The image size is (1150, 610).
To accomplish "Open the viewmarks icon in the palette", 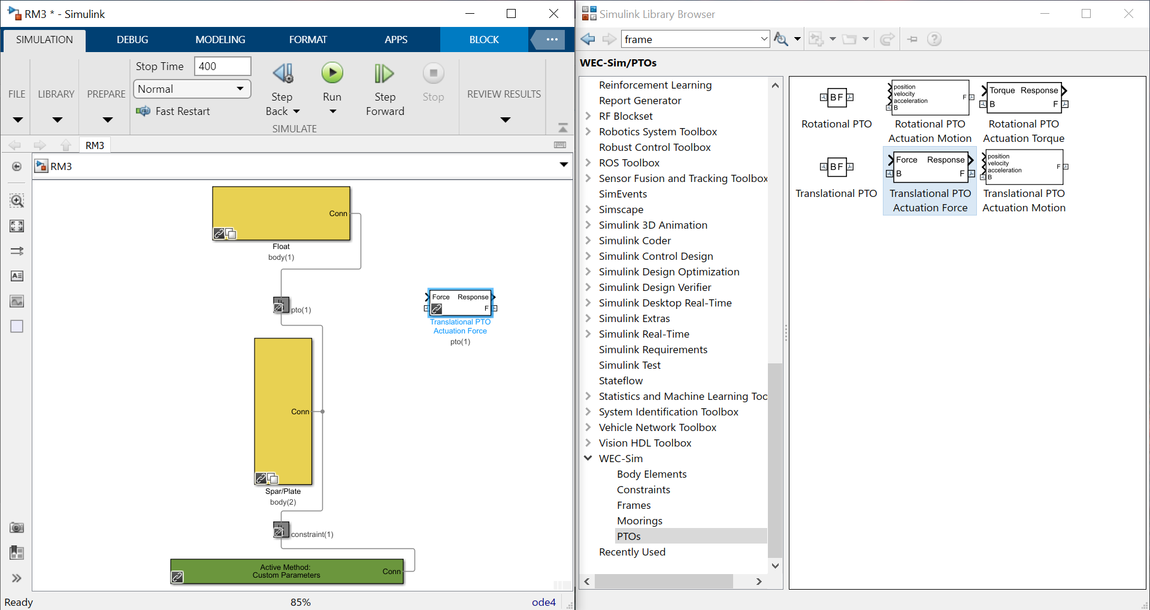I will click(17, 553).
